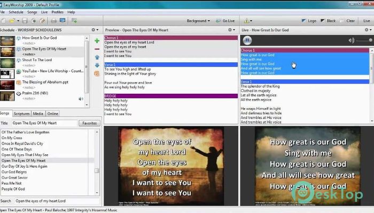Click the Print icon in the toolbar

(x=53, y=21)
